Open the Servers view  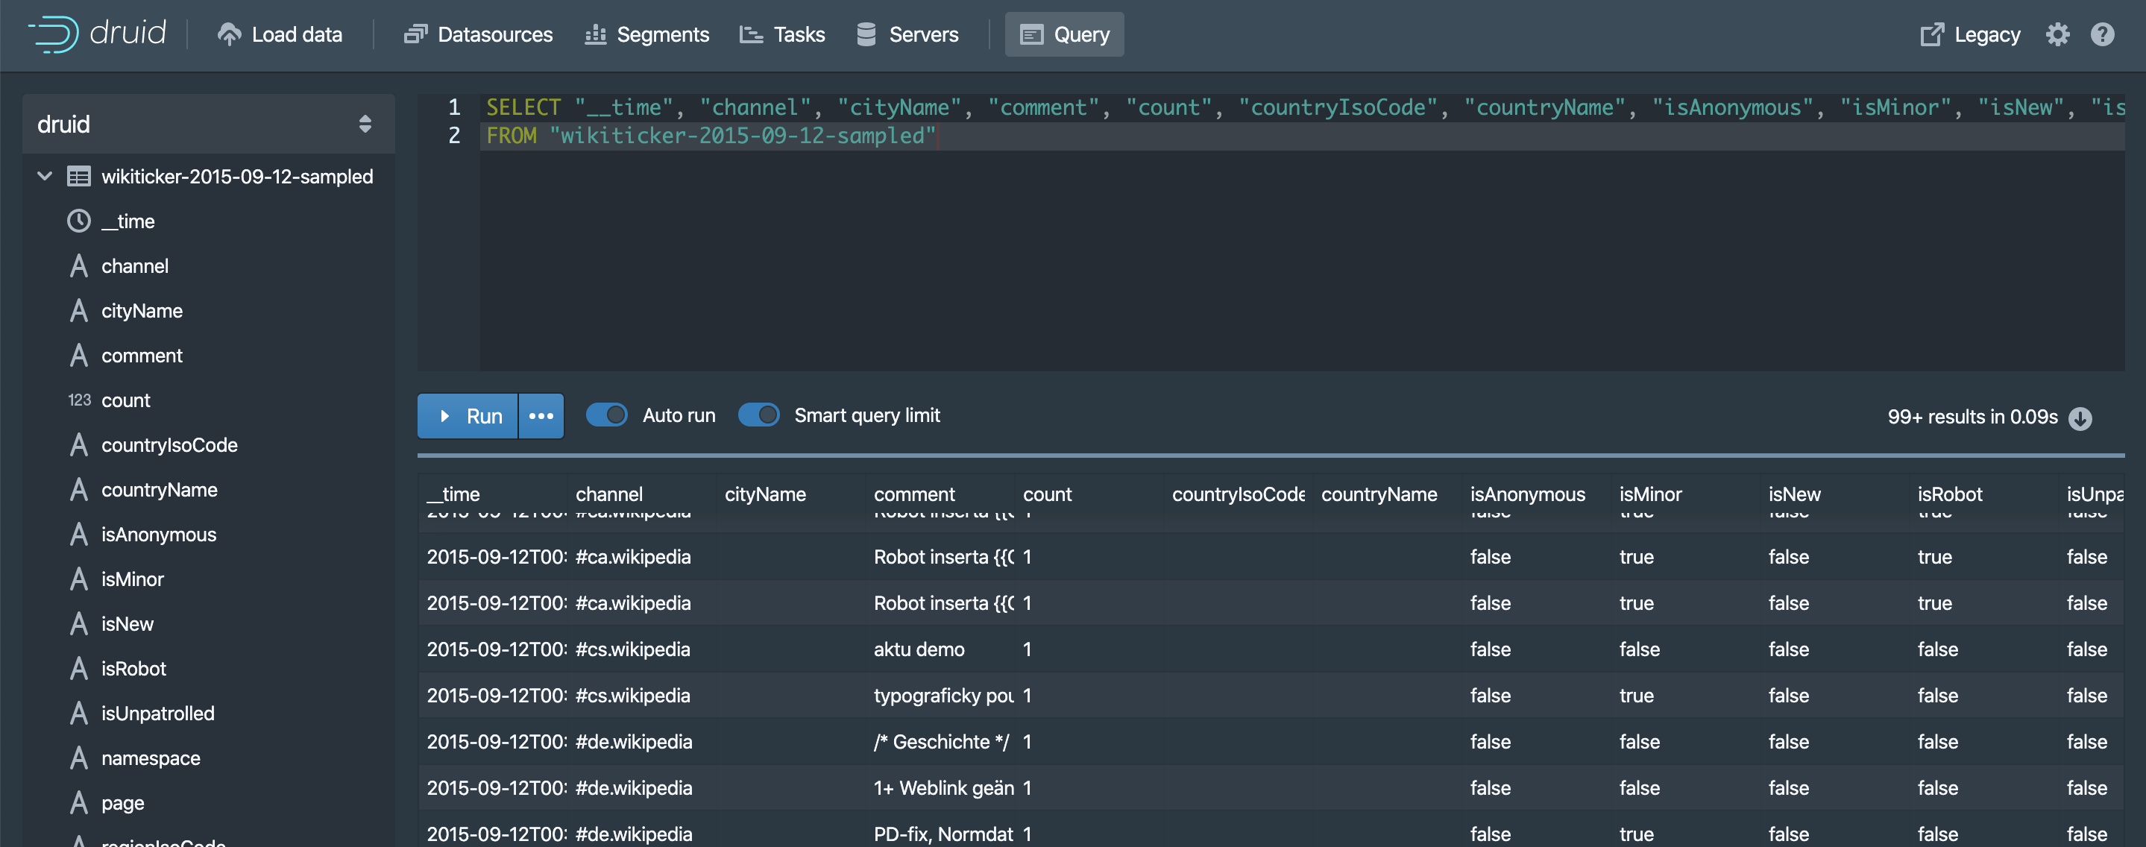907,34
